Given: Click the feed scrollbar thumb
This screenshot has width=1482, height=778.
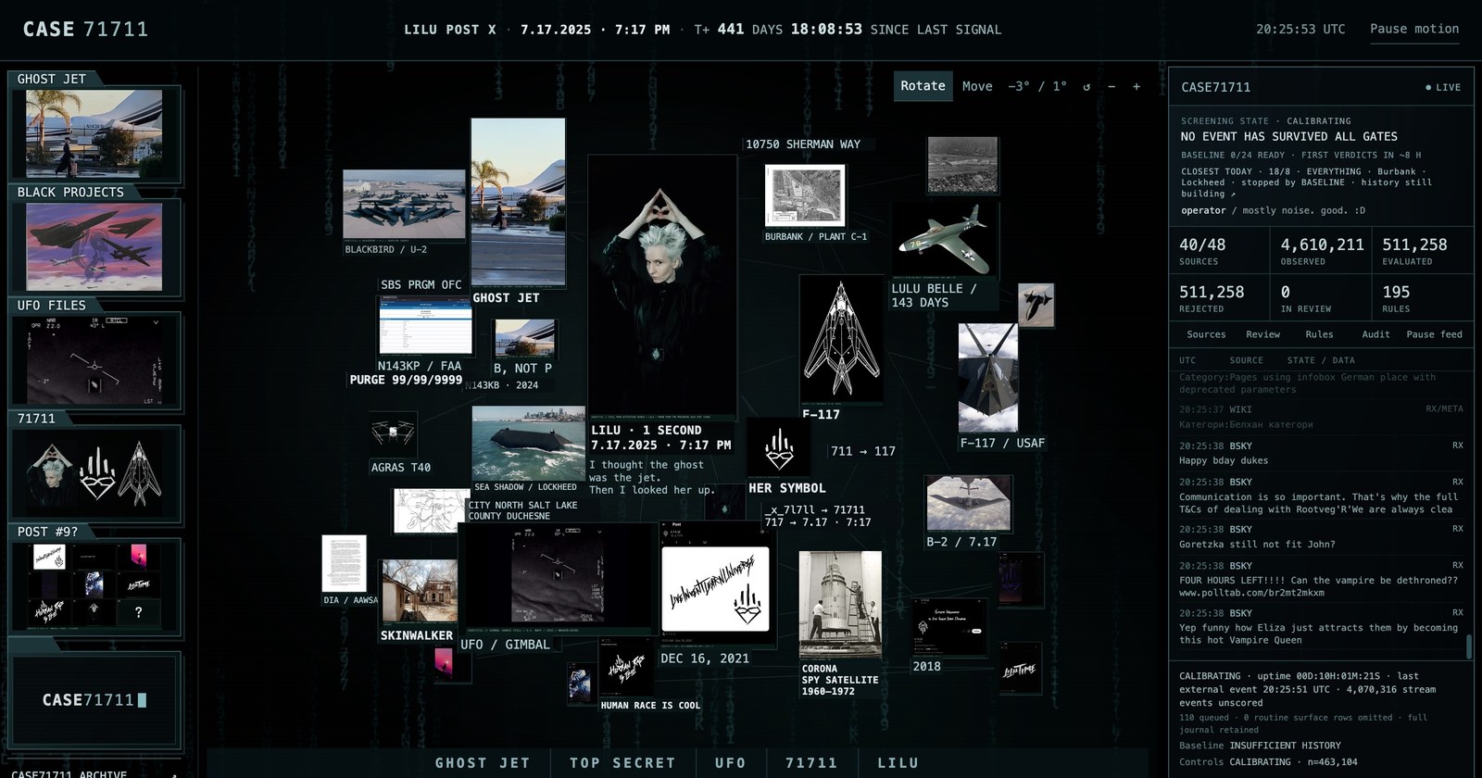Looking at the screenshot, I should (x=1468, y=646).
